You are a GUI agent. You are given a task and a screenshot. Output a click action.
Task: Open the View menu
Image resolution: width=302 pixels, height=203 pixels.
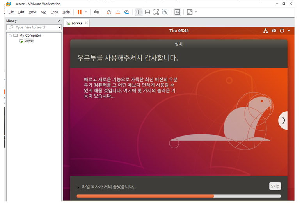click(x=32, y=12)
